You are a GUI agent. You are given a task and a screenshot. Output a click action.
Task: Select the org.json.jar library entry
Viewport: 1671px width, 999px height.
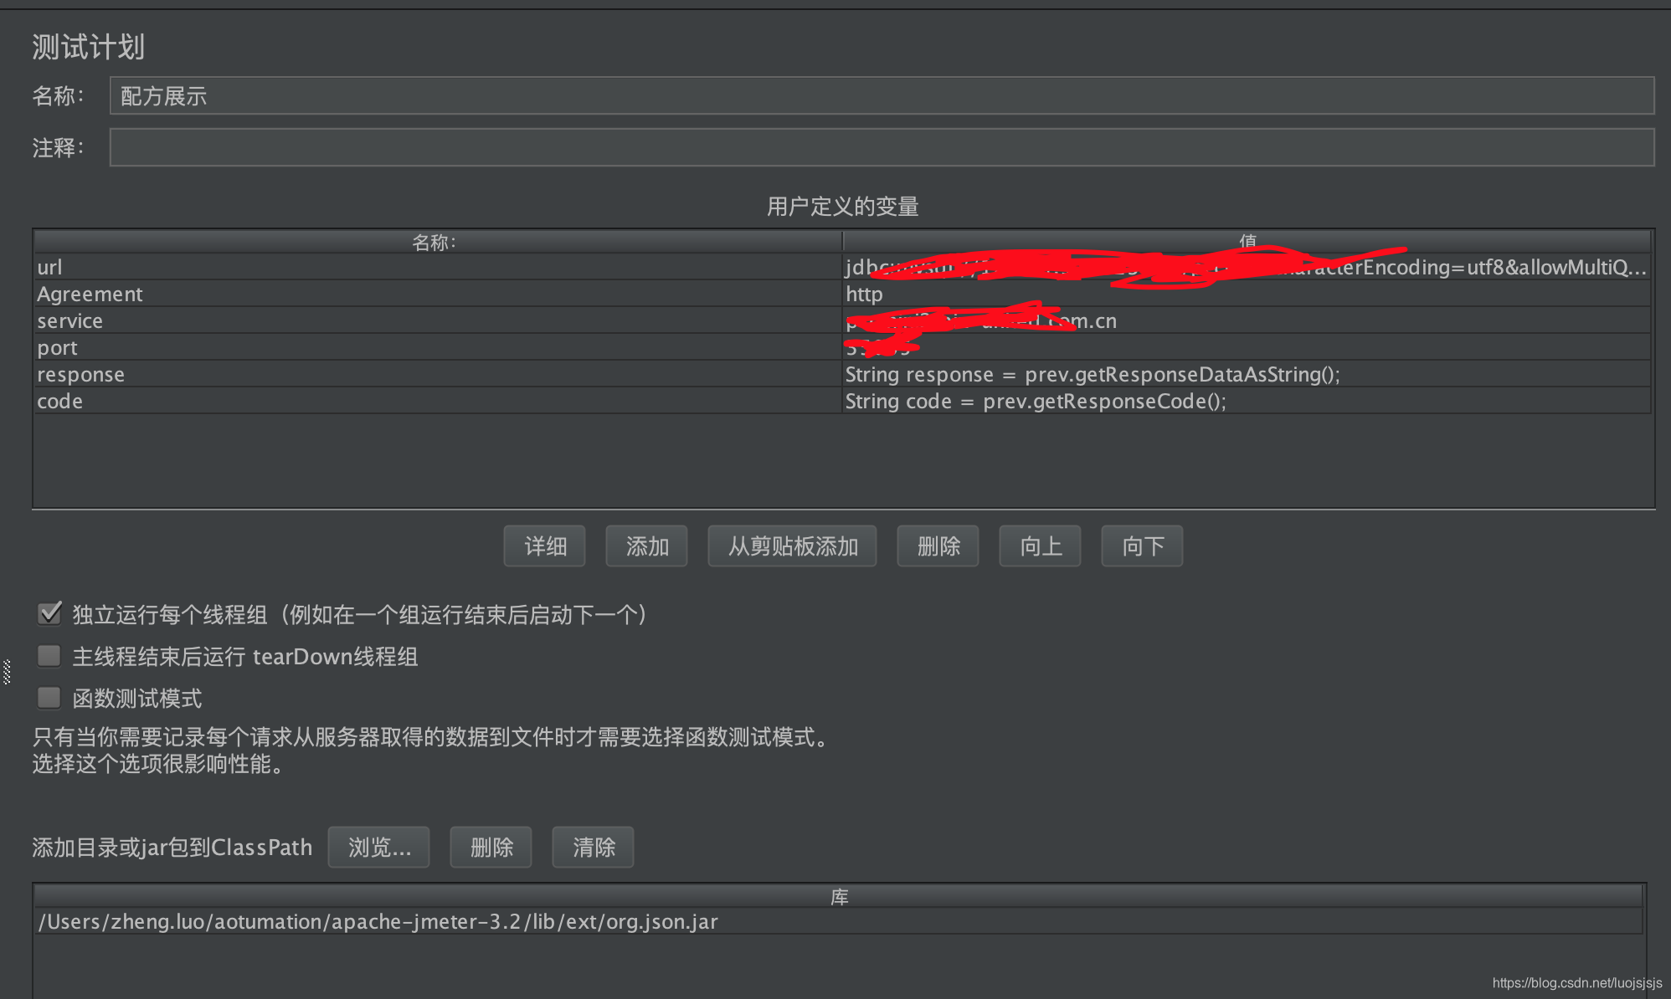click(x=377, y=921)
